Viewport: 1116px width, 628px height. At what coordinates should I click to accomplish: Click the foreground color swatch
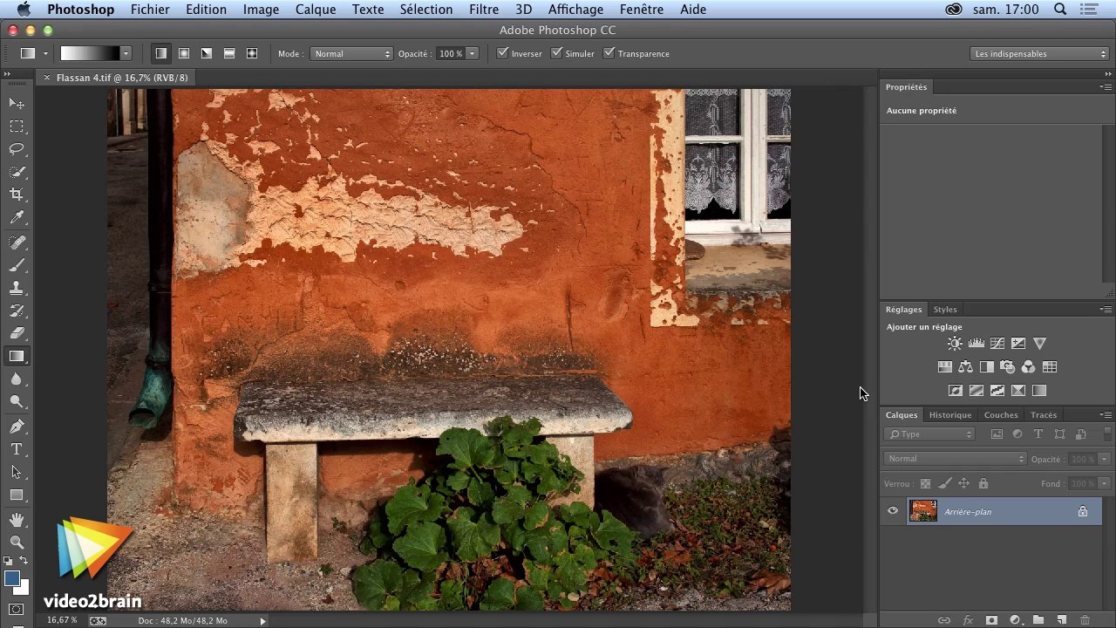pos(12,579)
